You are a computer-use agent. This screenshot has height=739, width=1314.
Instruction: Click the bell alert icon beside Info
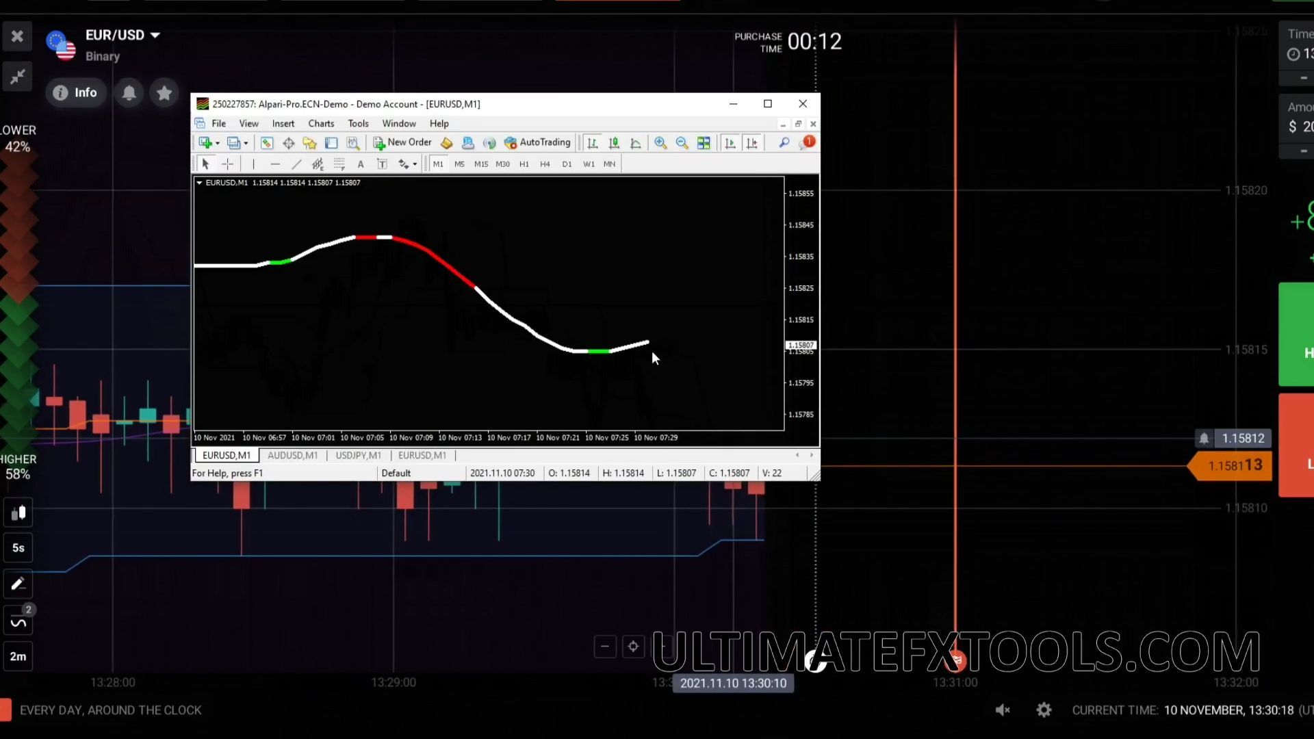129,92
